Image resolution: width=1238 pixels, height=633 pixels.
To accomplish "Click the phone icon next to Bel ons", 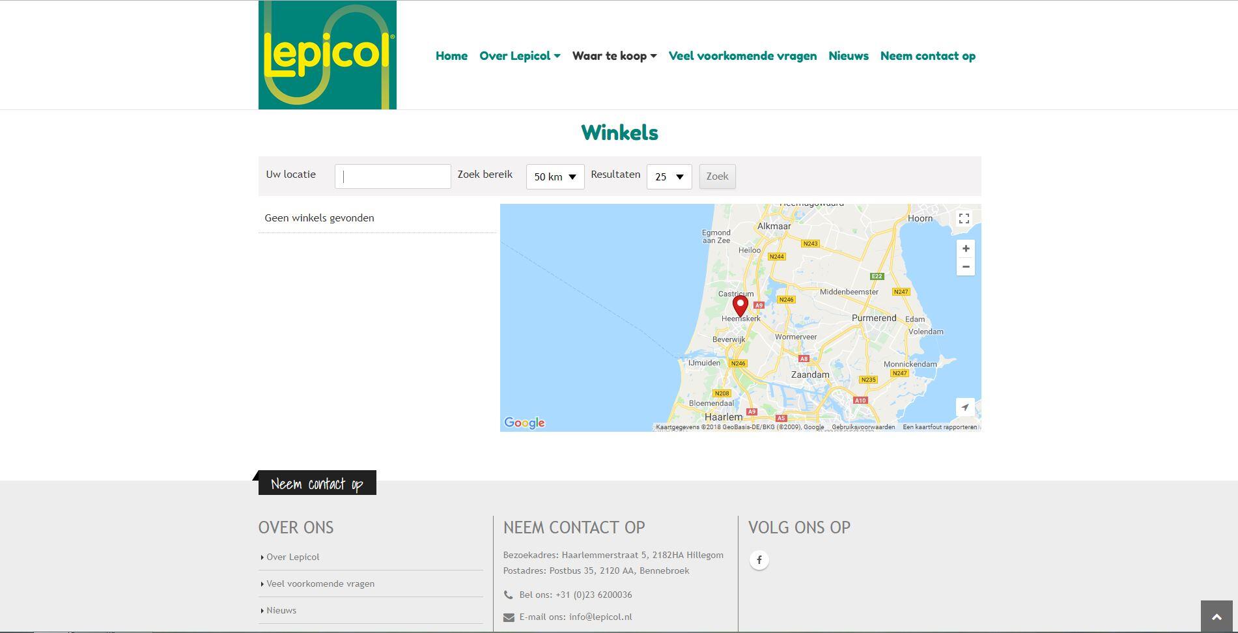I will point(508,595).
